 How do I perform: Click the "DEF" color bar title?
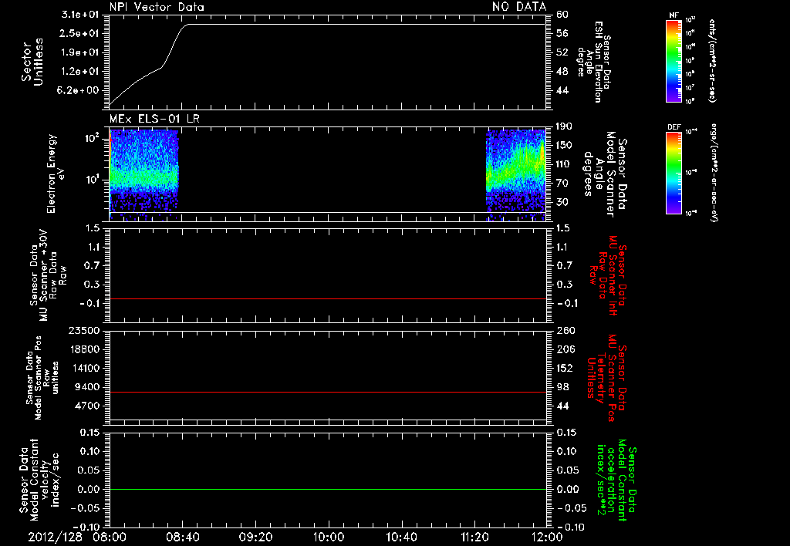pos(674,127)
